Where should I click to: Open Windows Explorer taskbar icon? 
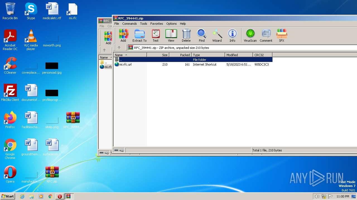coord(32,196)
